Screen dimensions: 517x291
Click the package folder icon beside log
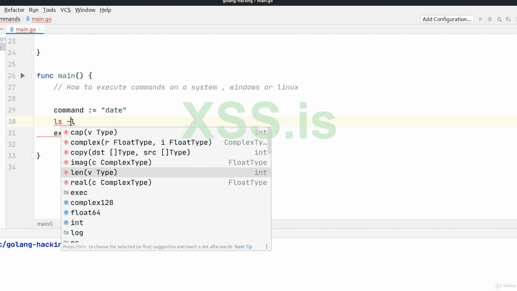pyautogui.click(x=66, y=233)
